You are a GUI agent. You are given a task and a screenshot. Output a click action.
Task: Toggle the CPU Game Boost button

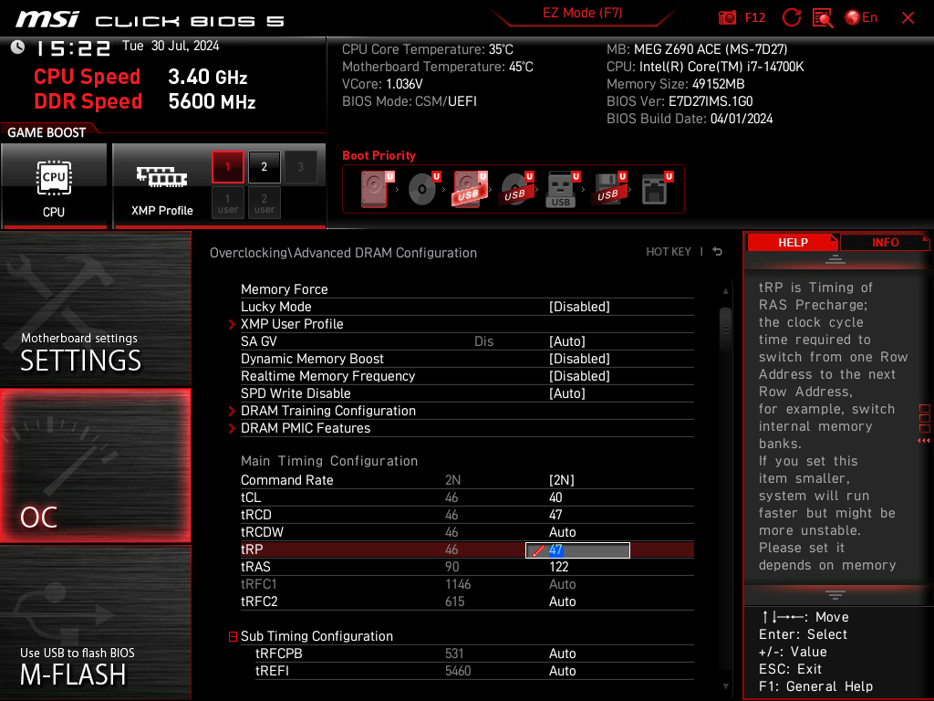point(54,186)
